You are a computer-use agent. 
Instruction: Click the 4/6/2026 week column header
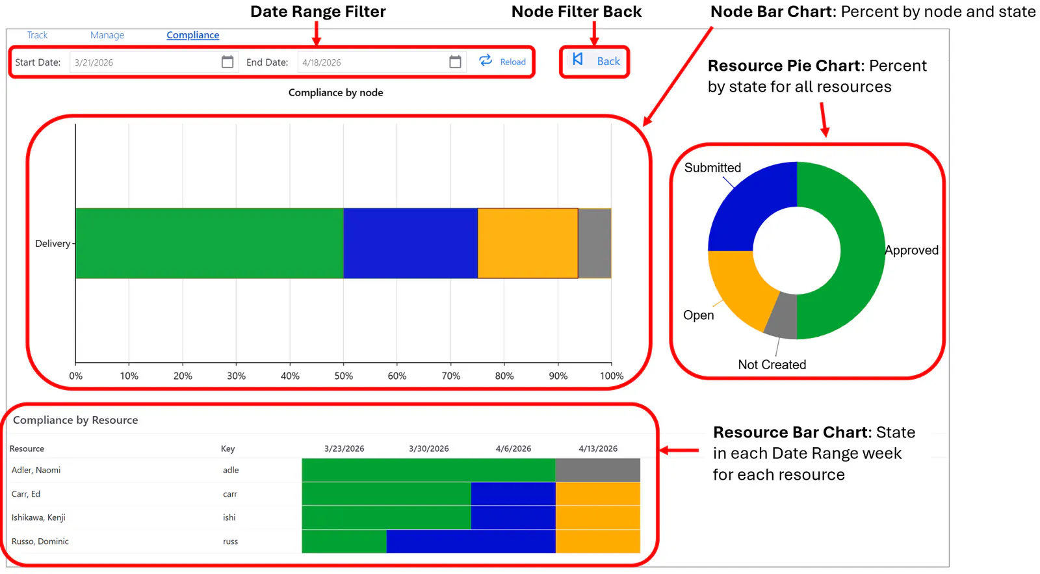pos(513,449)
